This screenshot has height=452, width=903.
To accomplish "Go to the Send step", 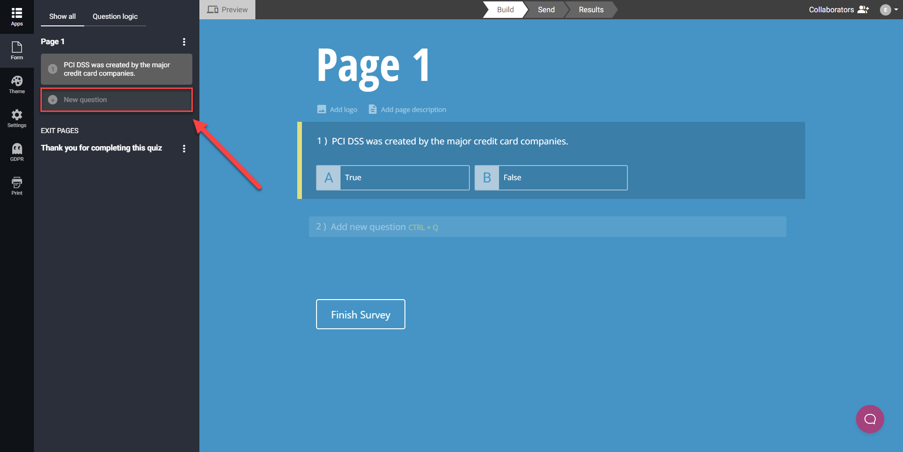I will pos(546,9).
